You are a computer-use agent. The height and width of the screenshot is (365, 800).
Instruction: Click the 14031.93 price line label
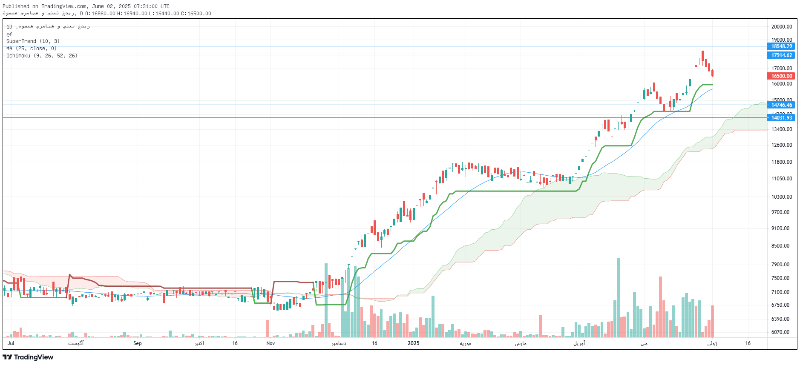tap(782, 118)
